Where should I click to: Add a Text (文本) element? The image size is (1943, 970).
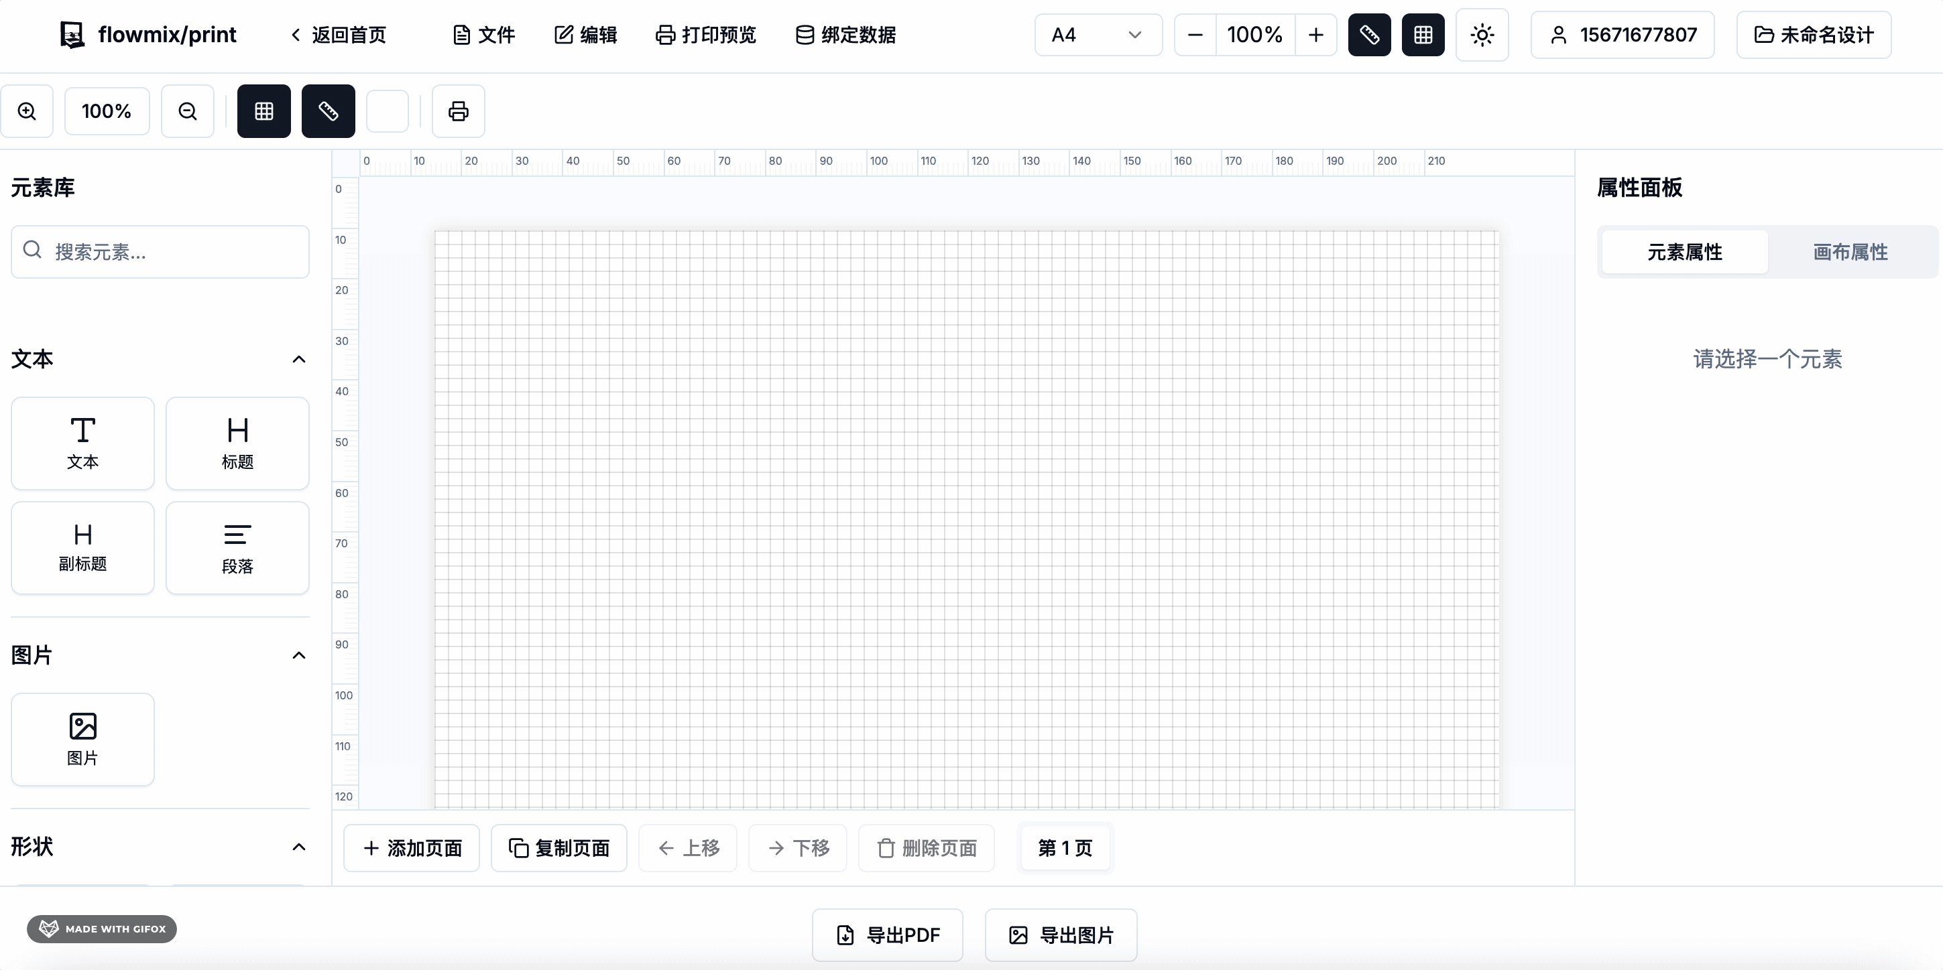coord(83,443)
